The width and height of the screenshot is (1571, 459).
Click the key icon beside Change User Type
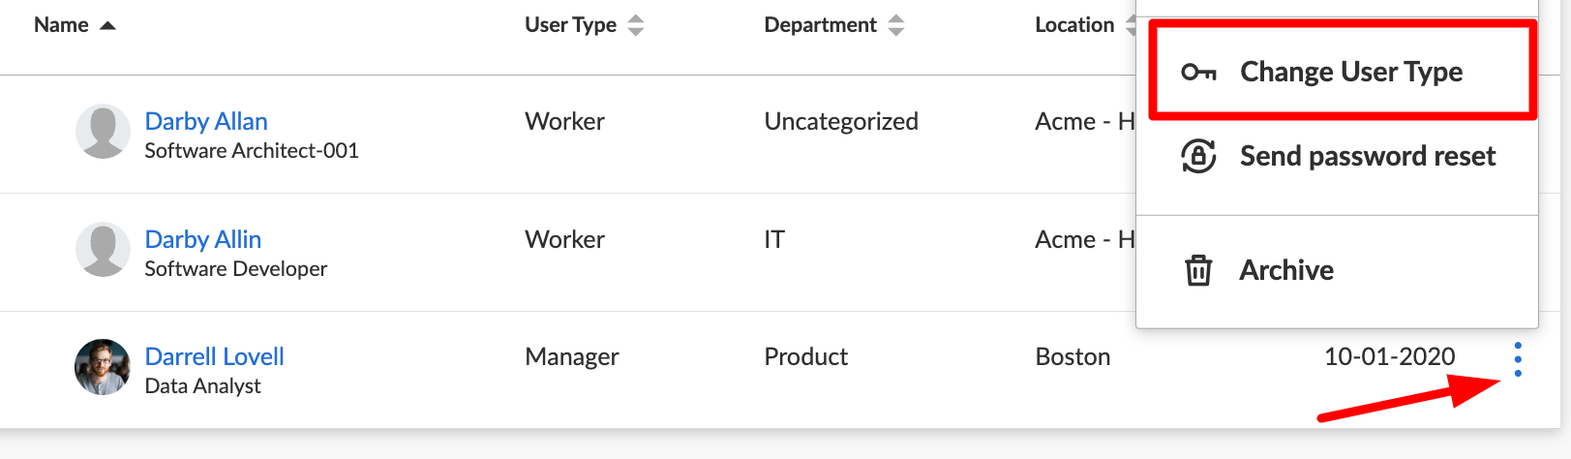coord(1198,72)
